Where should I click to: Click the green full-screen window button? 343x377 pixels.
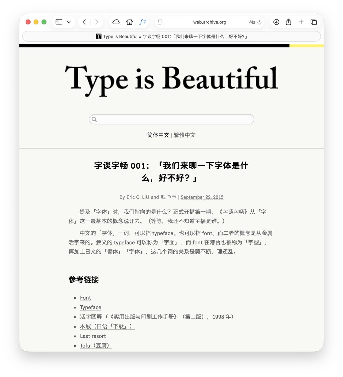point(44,22)
